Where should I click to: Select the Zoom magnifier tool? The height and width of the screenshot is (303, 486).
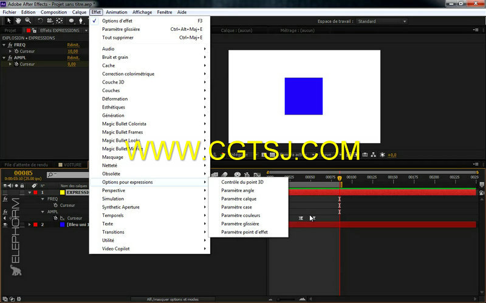(x=28, y=21)
